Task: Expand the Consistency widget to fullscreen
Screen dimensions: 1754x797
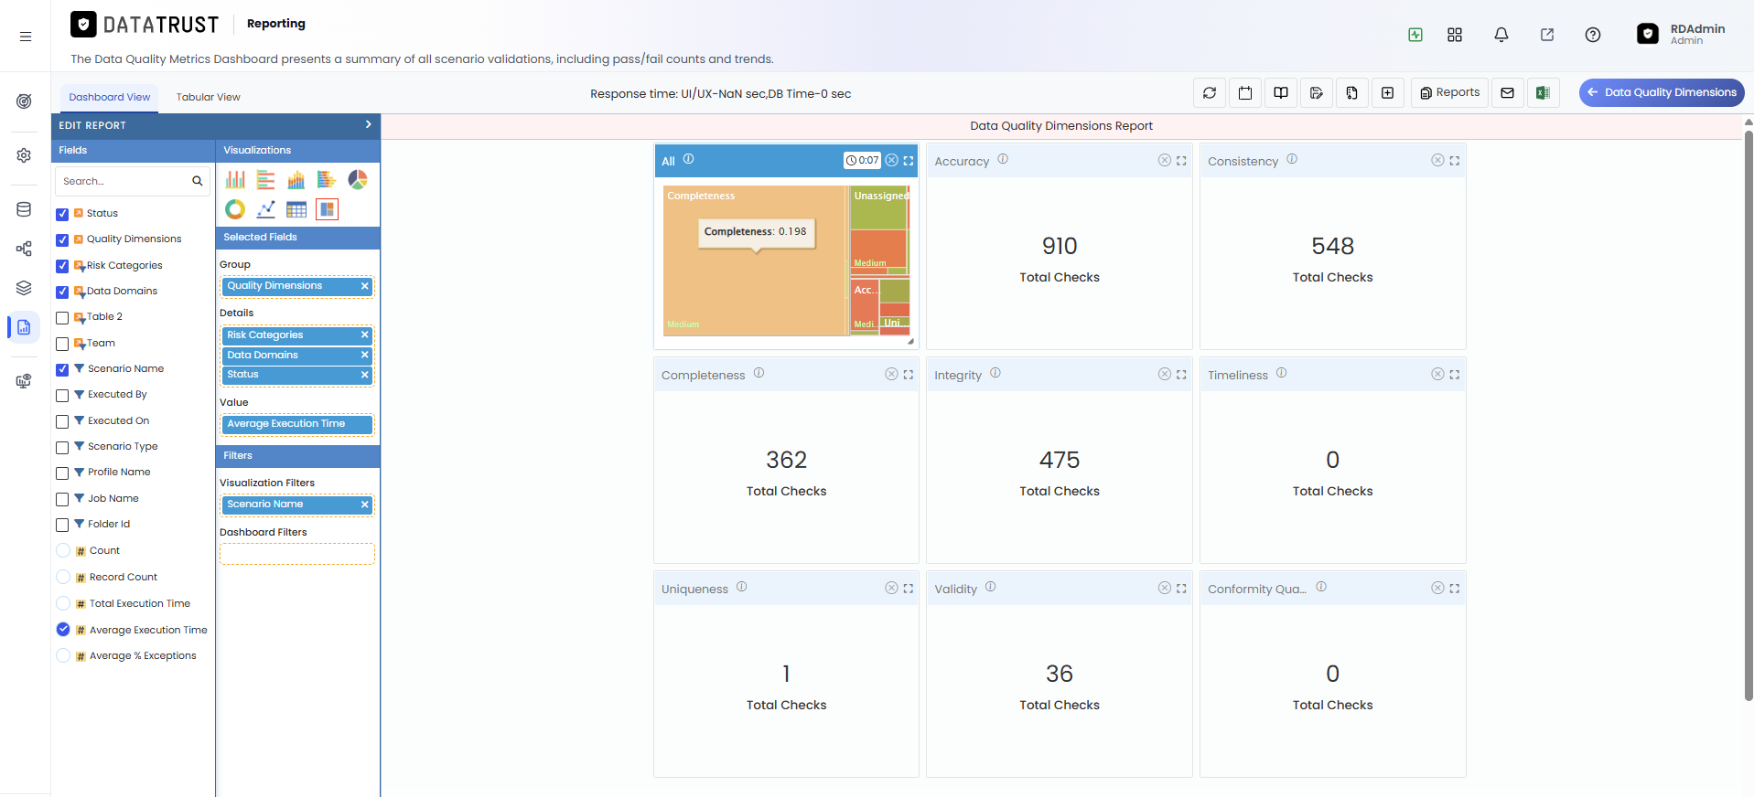Action: (x=1455, y=161)
